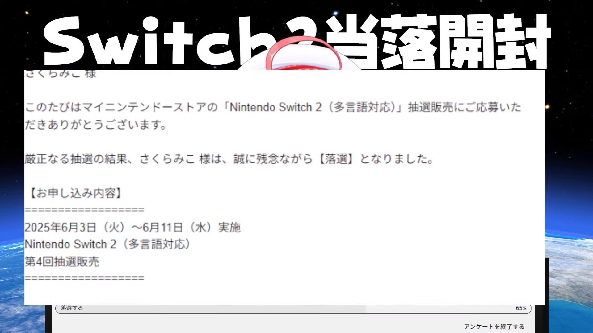
Task: Click the 2025年6月3日（火）～6月11日（水）実施 line
Action: coord(133,228)
